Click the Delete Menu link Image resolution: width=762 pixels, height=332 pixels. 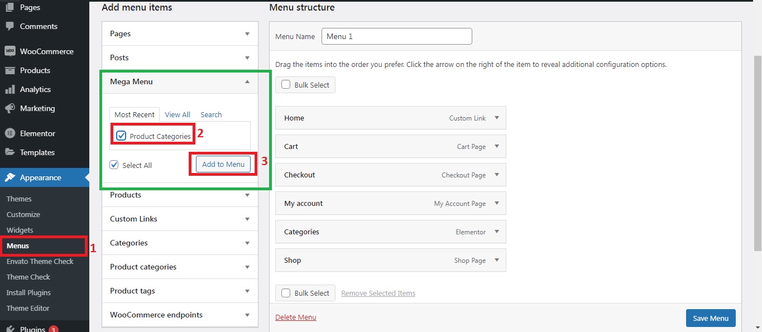click(x=295, y=317)
